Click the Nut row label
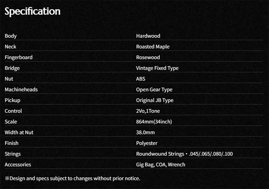269x189 pixels. click(9, 79)
